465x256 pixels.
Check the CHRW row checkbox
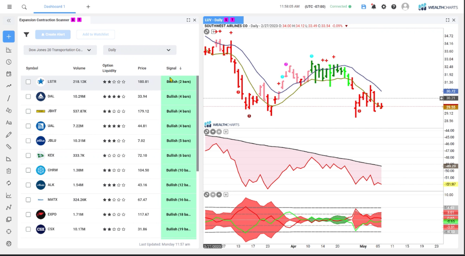28,170
